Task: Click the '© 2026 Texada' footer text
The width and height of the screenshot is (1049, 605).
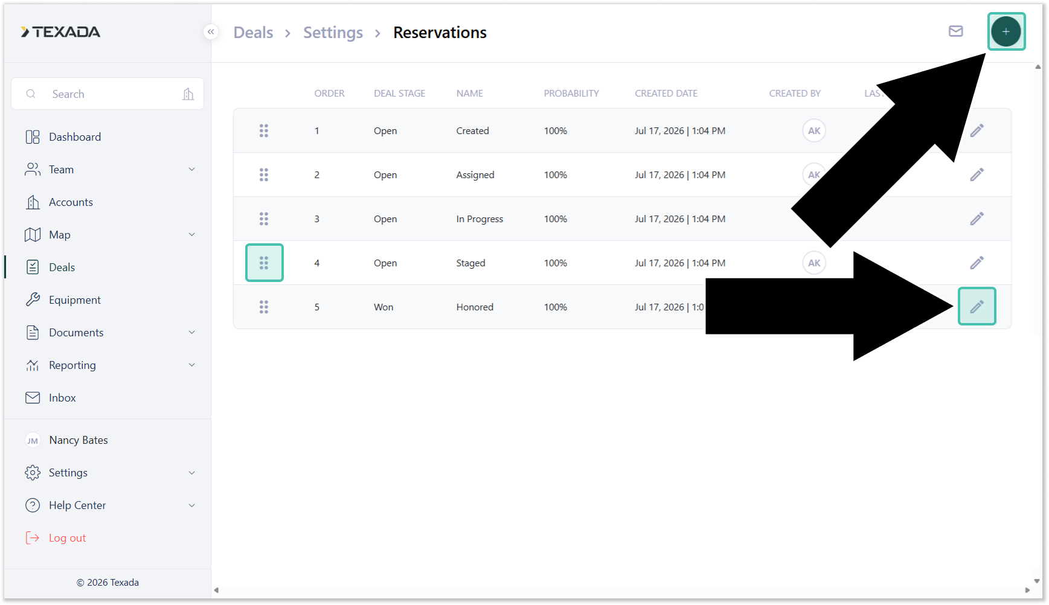Action: pos(107,583)
